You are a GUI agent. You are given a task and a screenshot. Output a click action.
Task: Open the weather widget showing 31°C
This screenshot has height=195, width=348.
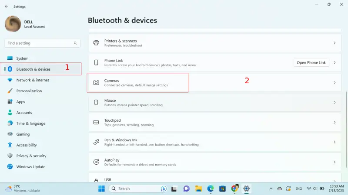click(x=23, y=188)
